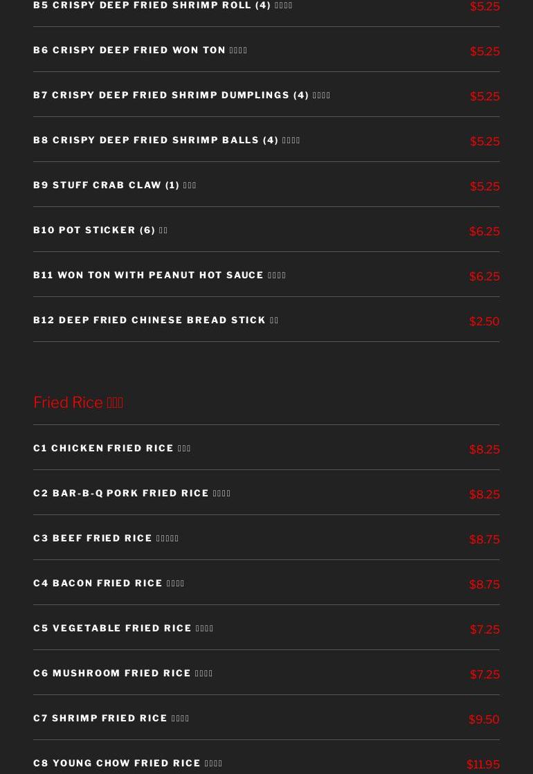
Task: Click the $9.50 shrimp fried rice price
Action: [484, 719]
